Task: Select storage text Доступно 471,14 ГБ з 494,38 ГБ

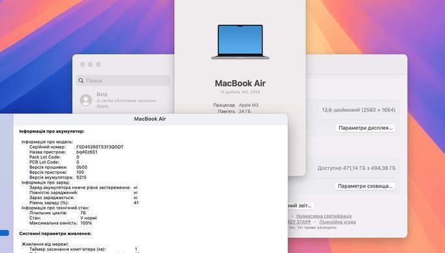Action: pyautogui.click(x=356, y=168)
